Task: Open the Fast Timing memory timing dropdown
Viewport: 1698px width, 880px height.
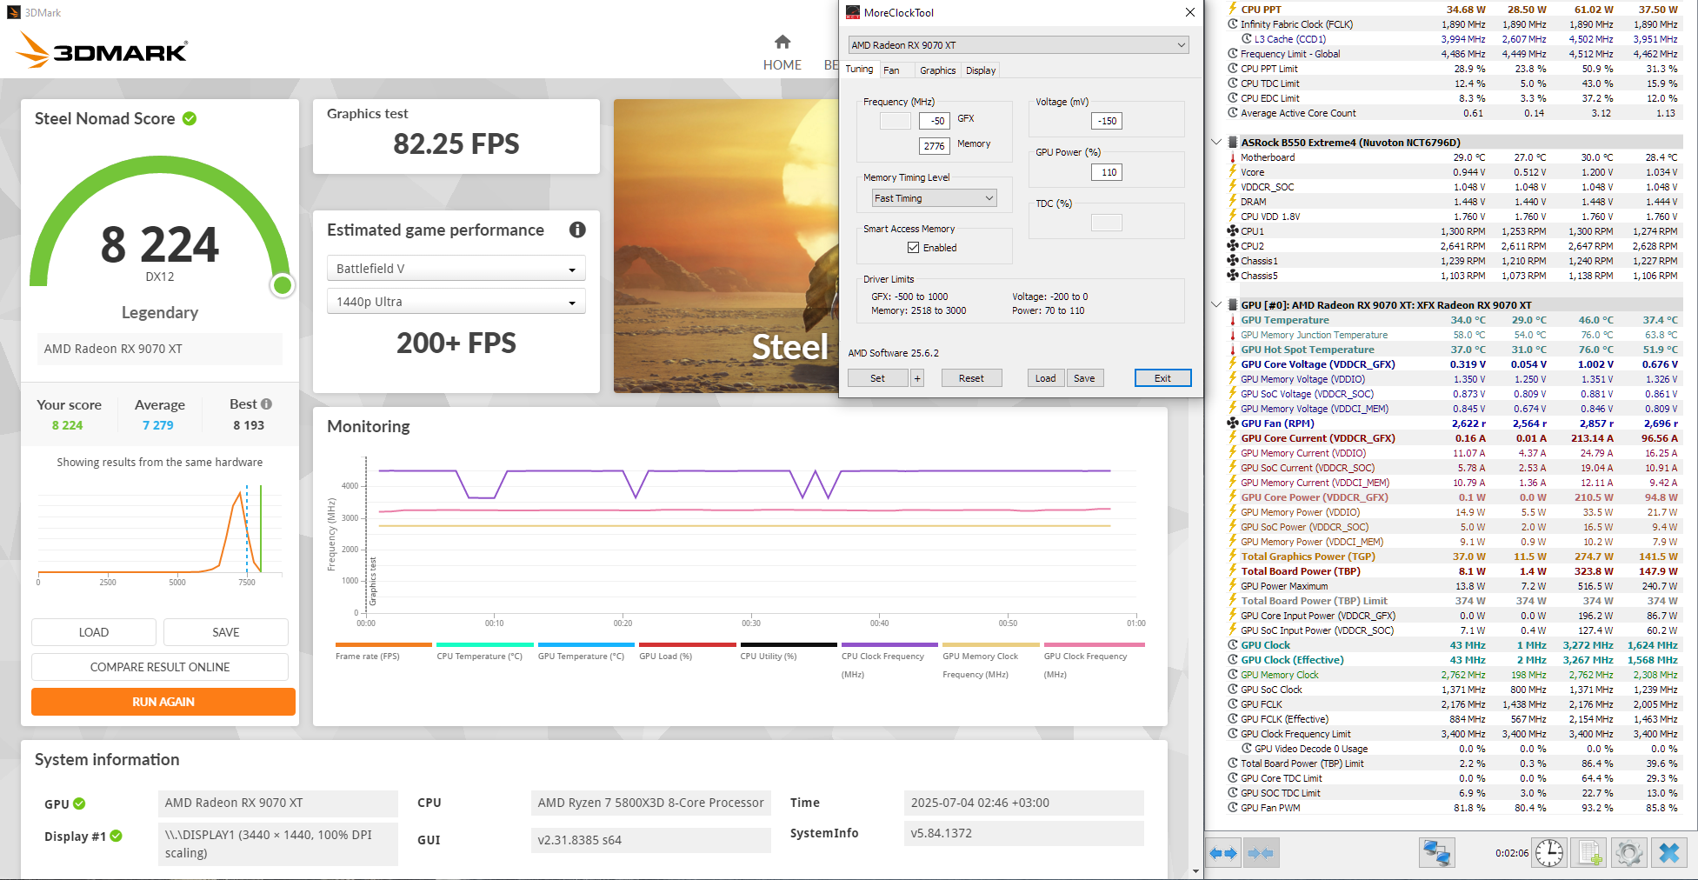Action: click(x=934, y=198)
